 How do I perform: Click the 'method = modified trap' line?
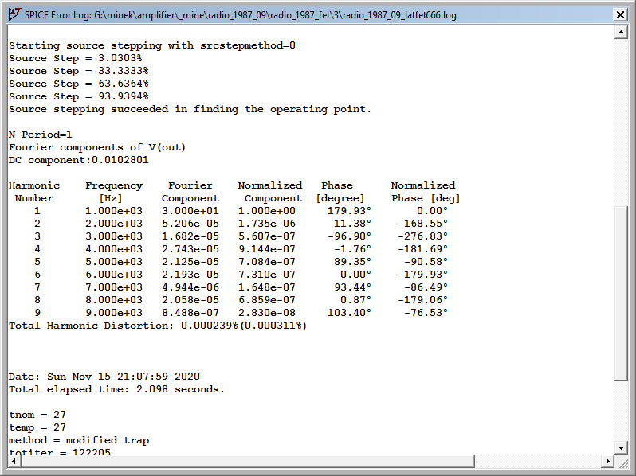click(79, 440)
